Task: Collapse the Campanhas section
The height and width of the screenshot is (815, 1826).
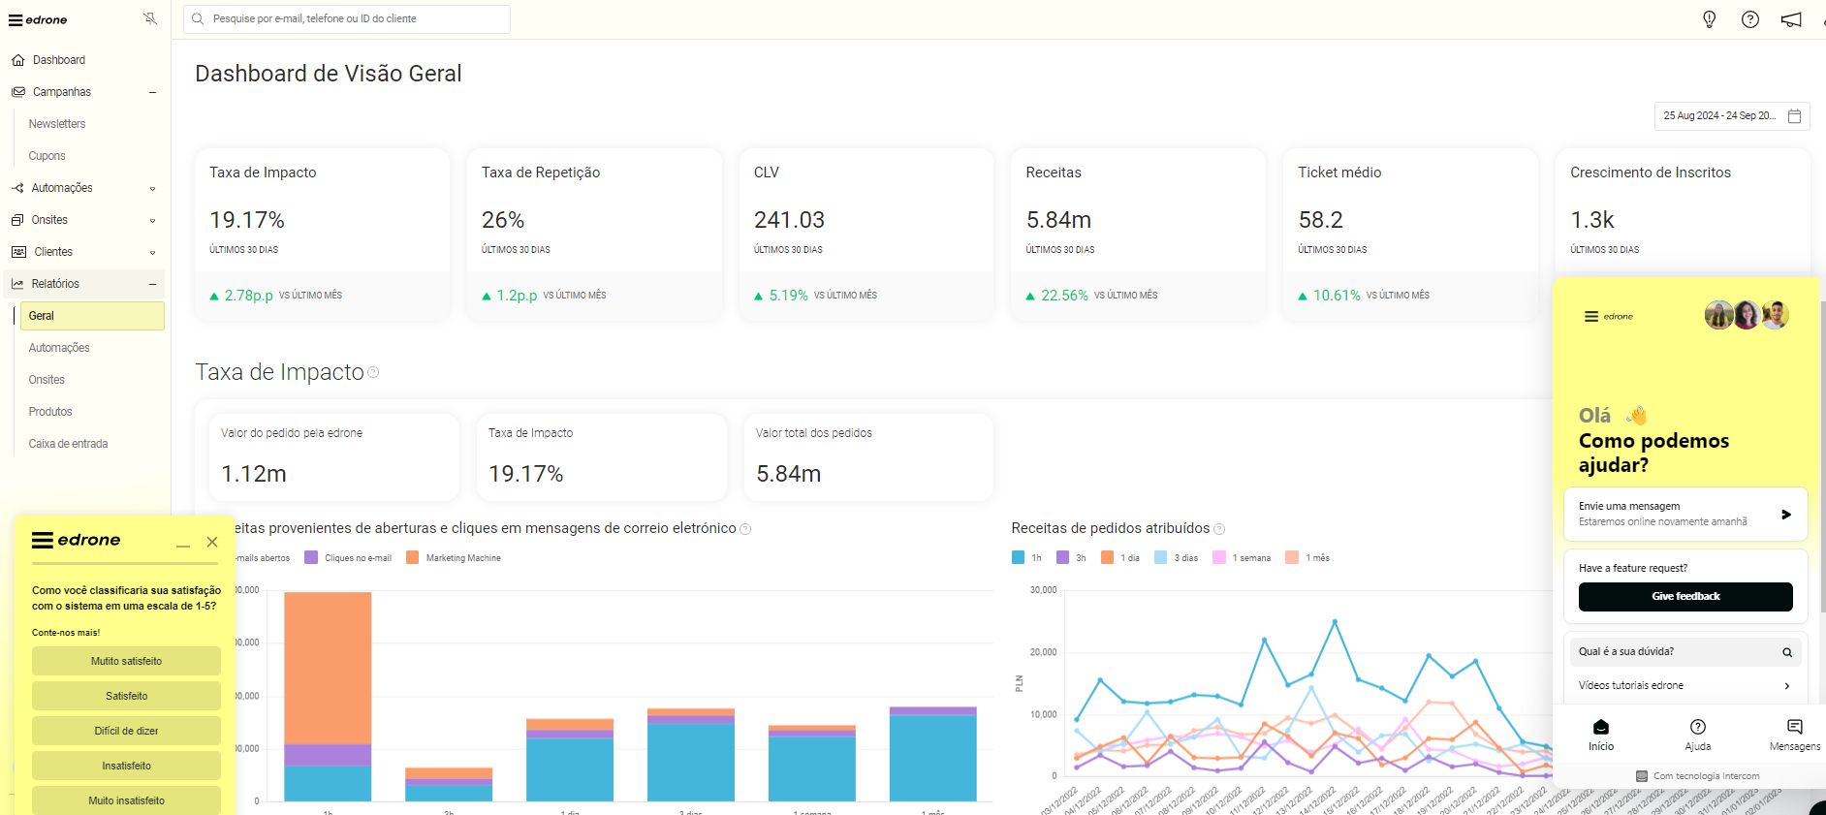Action: coord(152,92)
